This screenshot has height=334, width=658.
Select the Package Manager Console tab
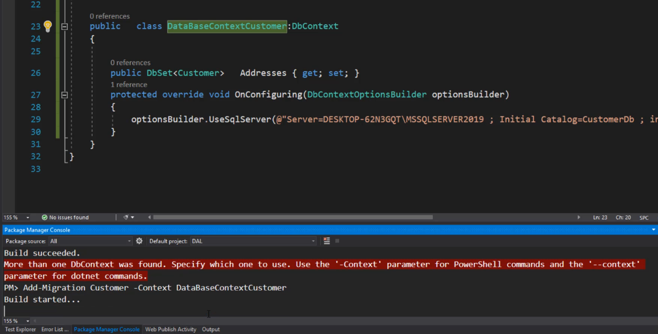107,329
